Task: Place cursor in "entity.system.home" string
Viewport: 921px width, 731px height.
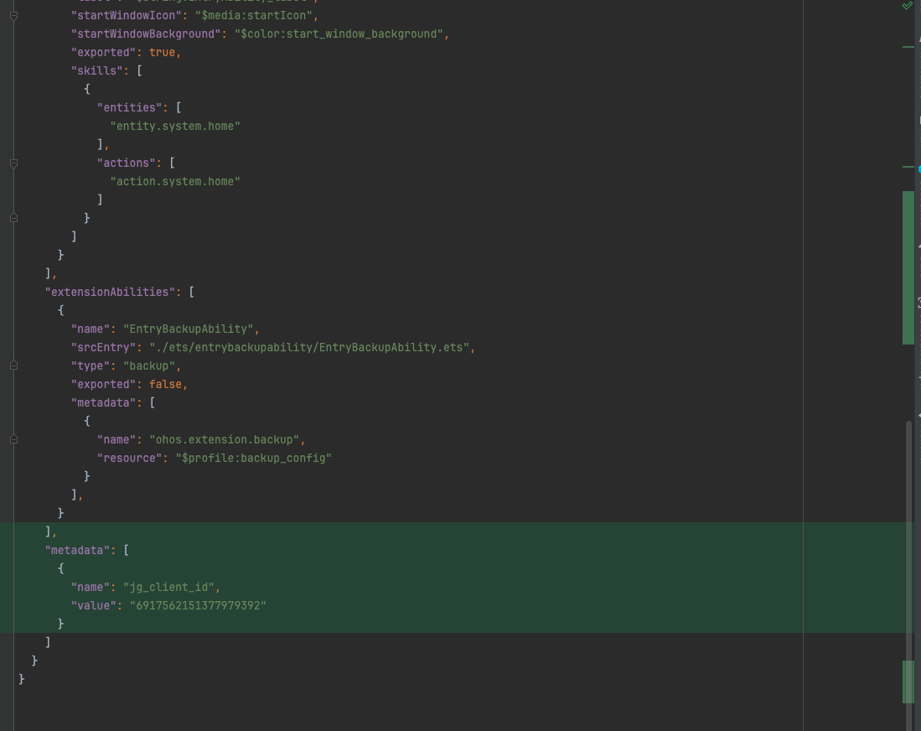Action: coord(175,126)
